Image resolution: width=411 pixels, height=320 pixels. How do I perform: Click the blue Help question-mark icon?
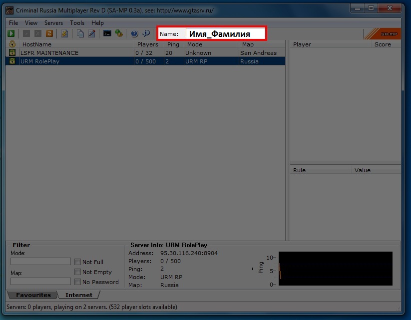point(134,33)
